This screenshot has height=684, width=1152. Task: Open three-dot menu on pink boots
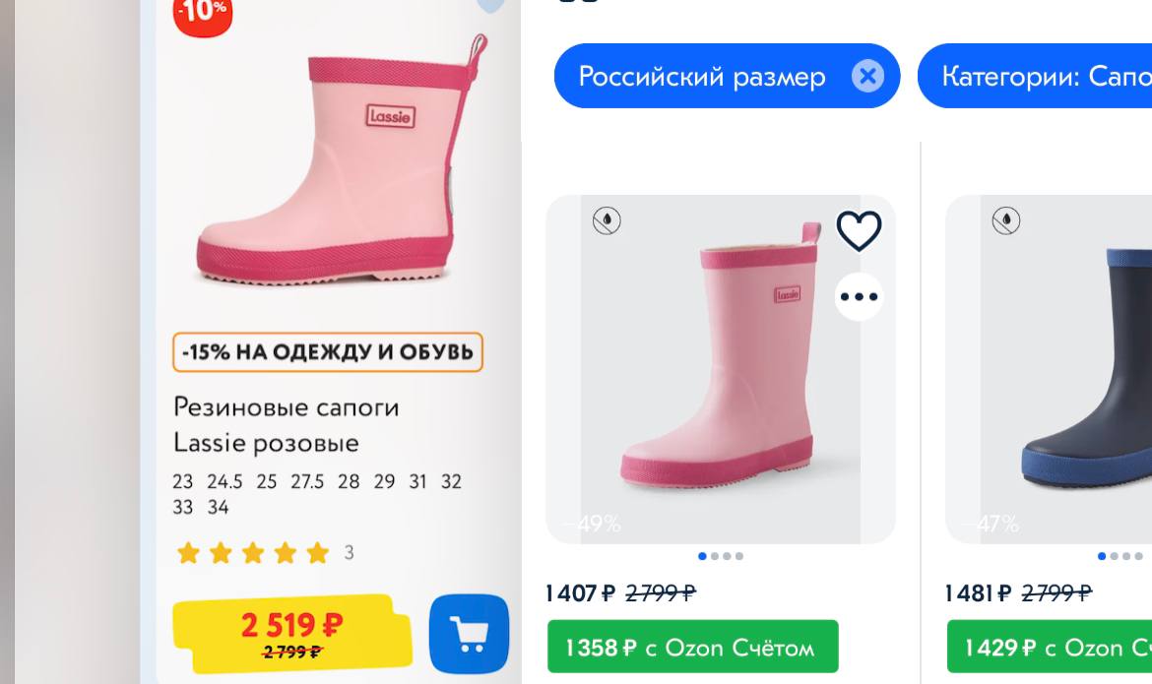coord(859,297)
